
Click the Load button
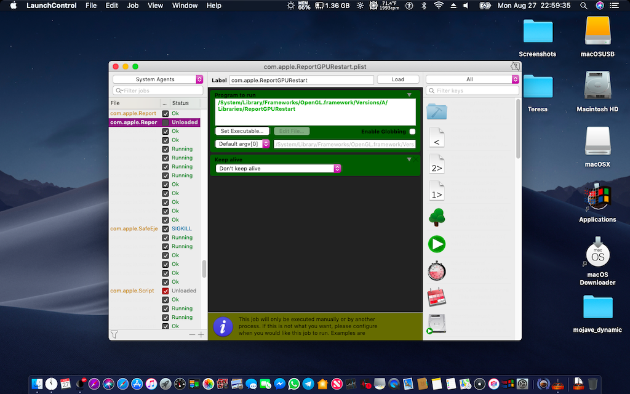398,79
